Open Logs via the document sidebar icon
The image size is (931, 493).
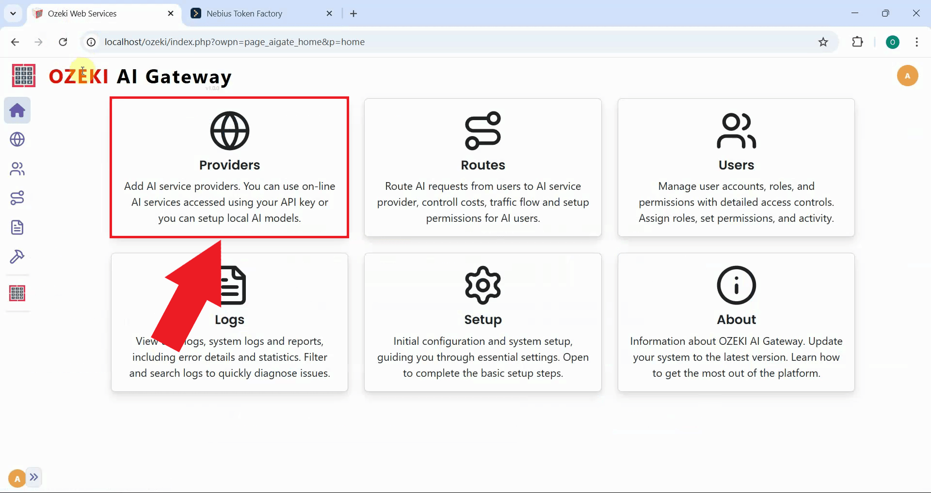point(17,228)
